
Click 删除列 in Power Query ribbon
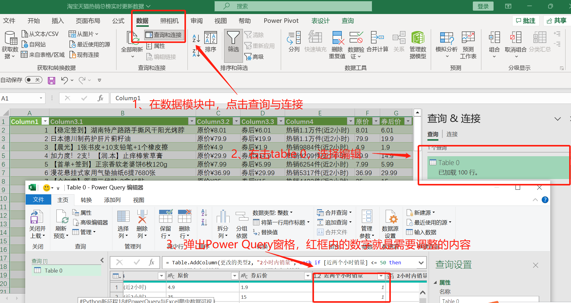tap(142, 225)
